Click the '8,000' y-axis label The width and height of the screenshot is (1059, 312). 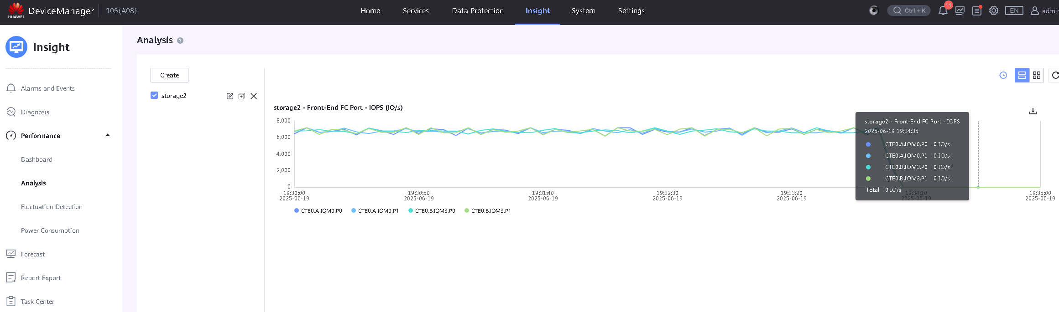pyautogui.click(x=283, y=121)
